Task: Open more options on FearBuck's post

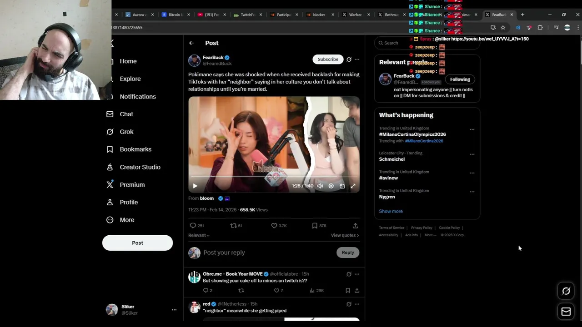Action: [x=357, y=59]
